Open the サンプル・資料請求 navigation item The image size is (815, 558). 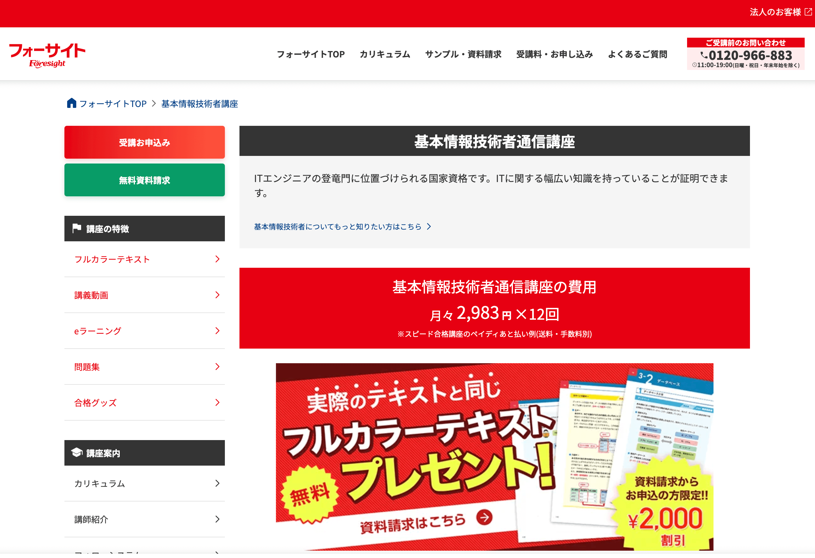pos(463,54)
